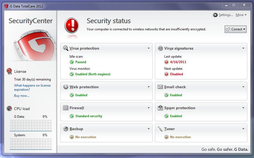Image resolution: width=254 pixels, height=158 pixels.
Task: Click the Virus signatures update icon
Action: click(x=160, y=48)
